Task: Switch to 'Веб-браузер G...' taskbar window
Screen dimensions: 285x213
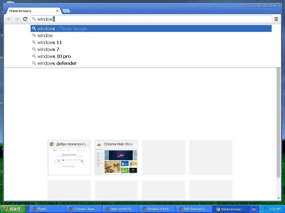Action: click(x=194, y=209)
